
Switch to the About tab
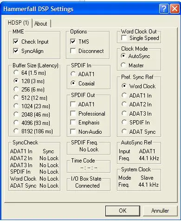tap(41, 24)
